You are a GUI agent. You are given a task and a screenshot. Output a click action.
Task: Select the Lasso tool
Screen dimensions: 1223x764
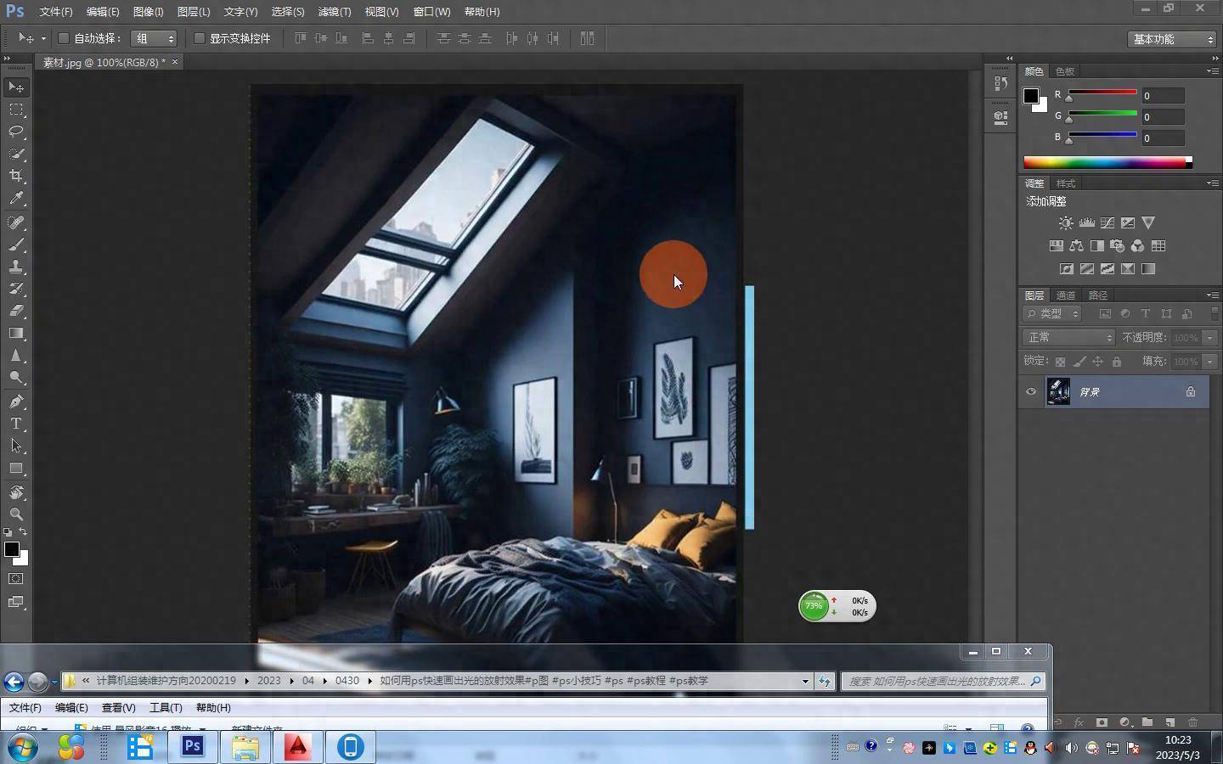click(16, 132)
